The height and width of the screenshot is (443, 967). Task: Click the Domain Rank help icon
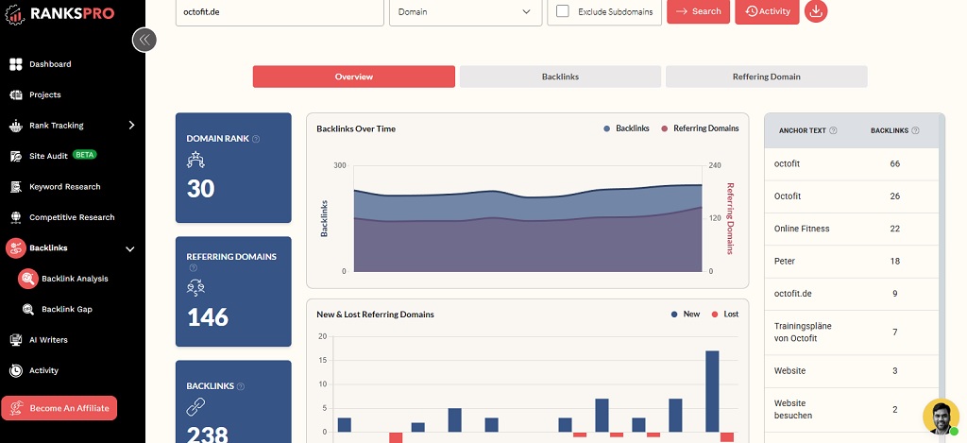pyautogui.click(x=256, y=139)
